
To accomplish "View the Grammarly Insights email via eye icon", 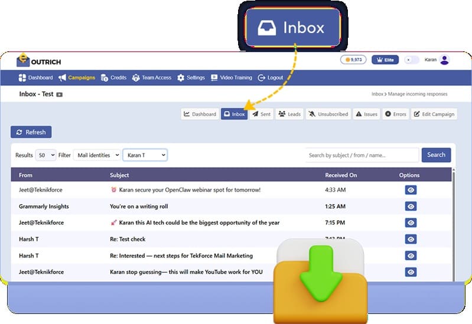I will 411,207.
